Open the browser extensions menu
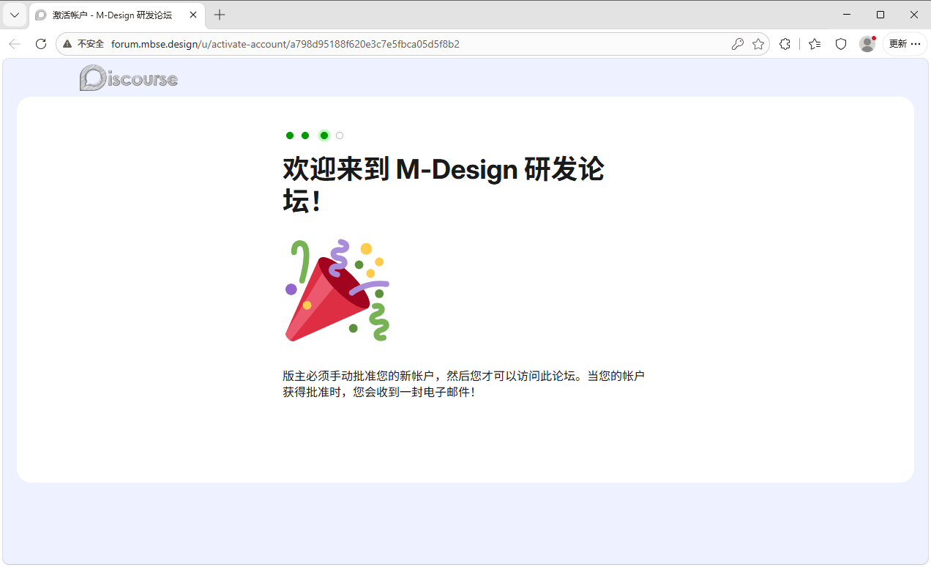Screen dimensions: 931x567 coord(785,44)
